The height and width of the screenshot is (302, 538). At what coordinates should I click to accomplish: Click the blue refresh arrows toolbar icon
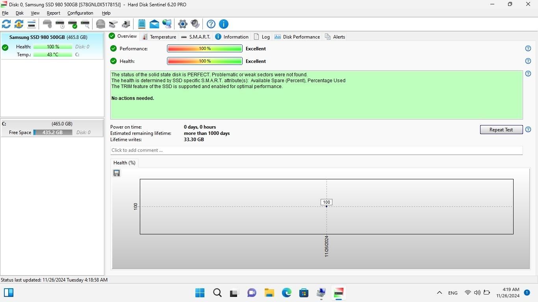click(6, 24)
